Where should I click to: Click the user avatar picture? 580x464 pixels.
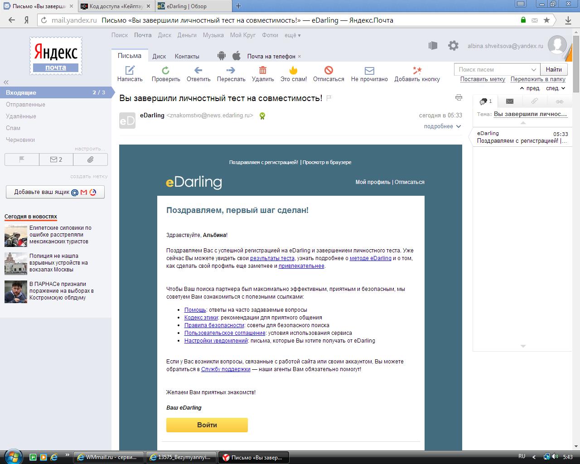point(557,45)
